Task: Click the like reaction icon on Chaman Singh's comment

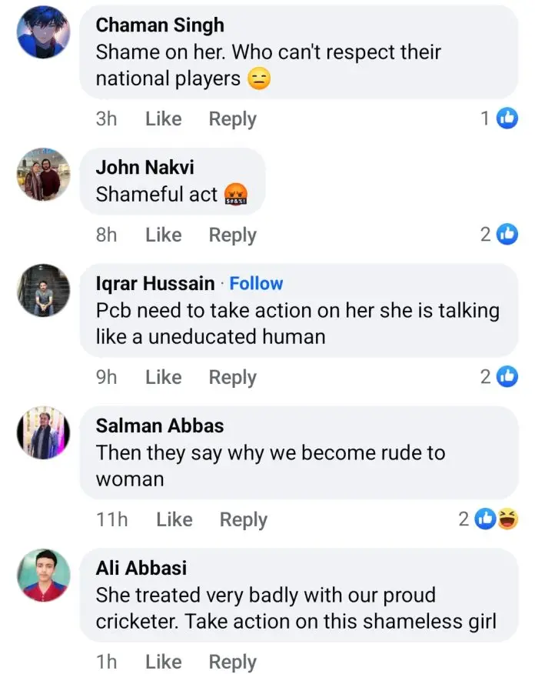Action: (x=507, y=118)
